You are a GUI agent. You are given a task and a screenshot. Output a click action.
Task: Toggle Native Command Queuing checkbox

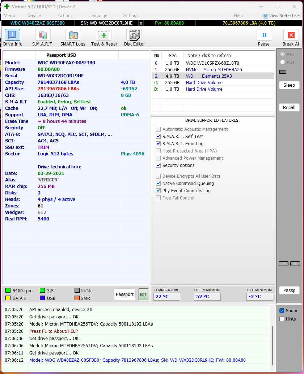pyautogui.click(x=158, y=184)
